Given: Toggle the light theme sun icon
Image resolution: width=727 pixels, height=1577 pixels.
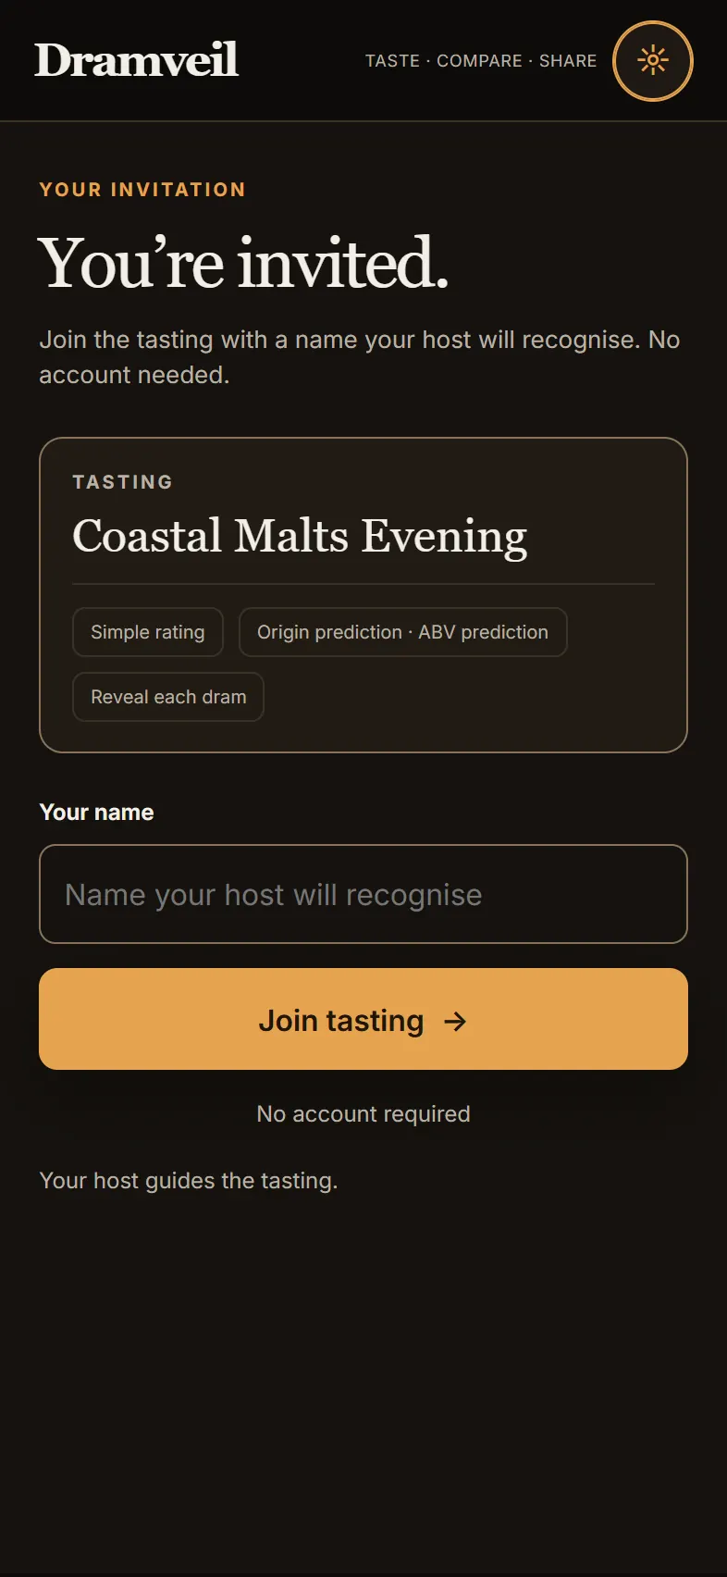Looking at the screenshot, I should click(x=653, y=61).
